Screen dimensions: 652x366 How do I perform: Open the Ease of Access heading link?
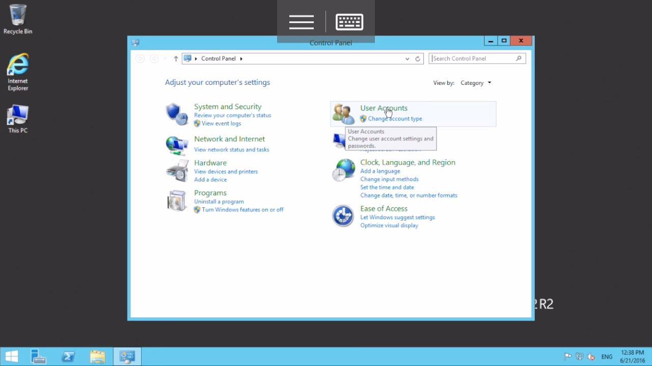pyautogui.click(x=384, y=208)
